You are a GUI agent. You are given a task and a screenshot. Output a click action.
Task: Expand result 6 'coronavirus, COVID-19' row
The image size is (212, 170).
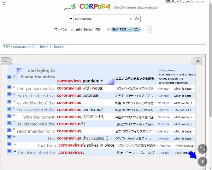[81, 117]
